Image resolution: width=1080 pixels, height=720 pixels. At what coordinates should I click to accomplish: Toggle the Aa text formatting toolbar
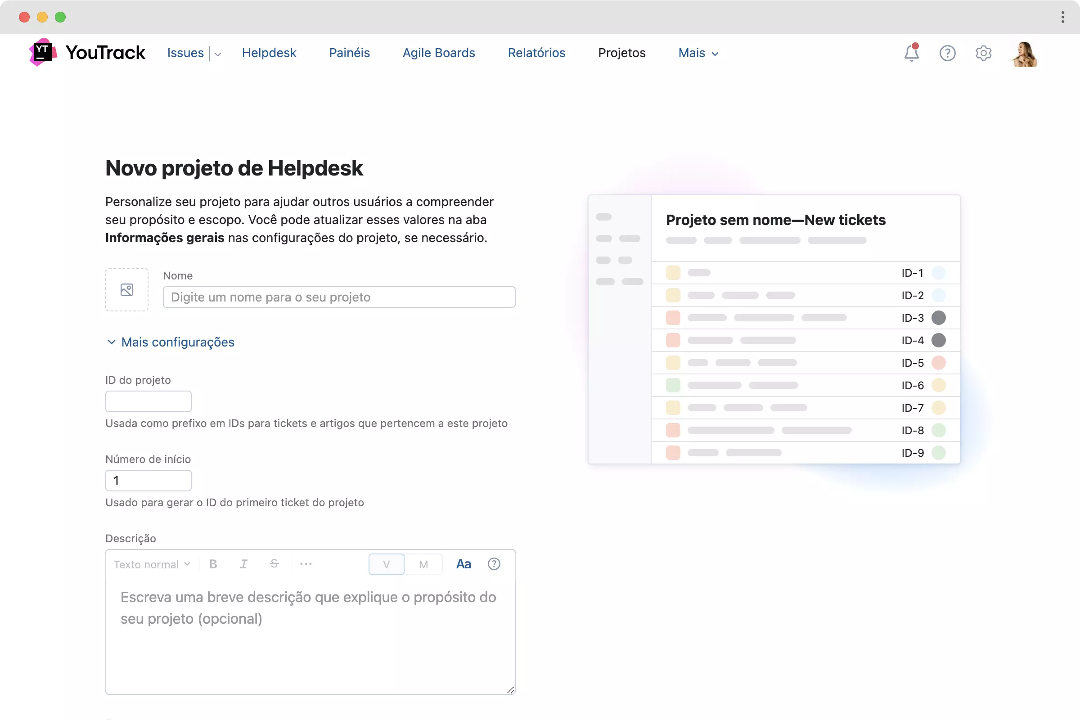pos(463,564)
